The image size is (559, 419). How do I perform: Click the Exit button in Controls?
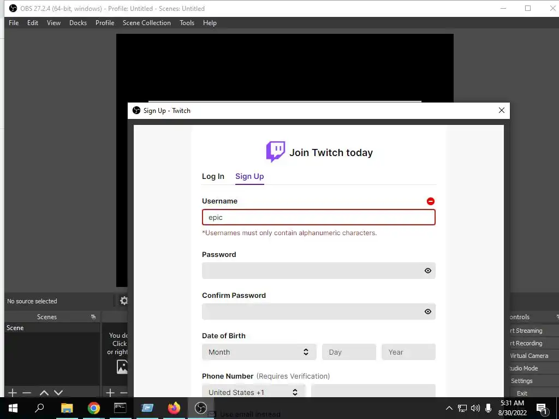[x=533, y=393]
